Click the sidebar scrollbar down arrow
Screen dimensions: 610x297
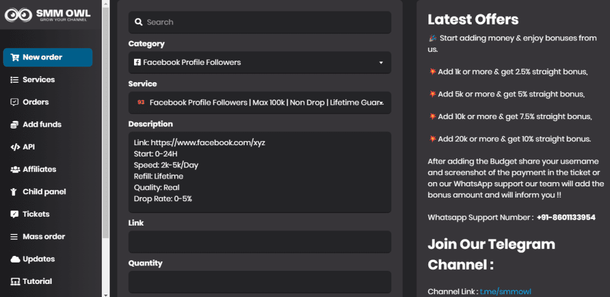click(x=106, y=294)
